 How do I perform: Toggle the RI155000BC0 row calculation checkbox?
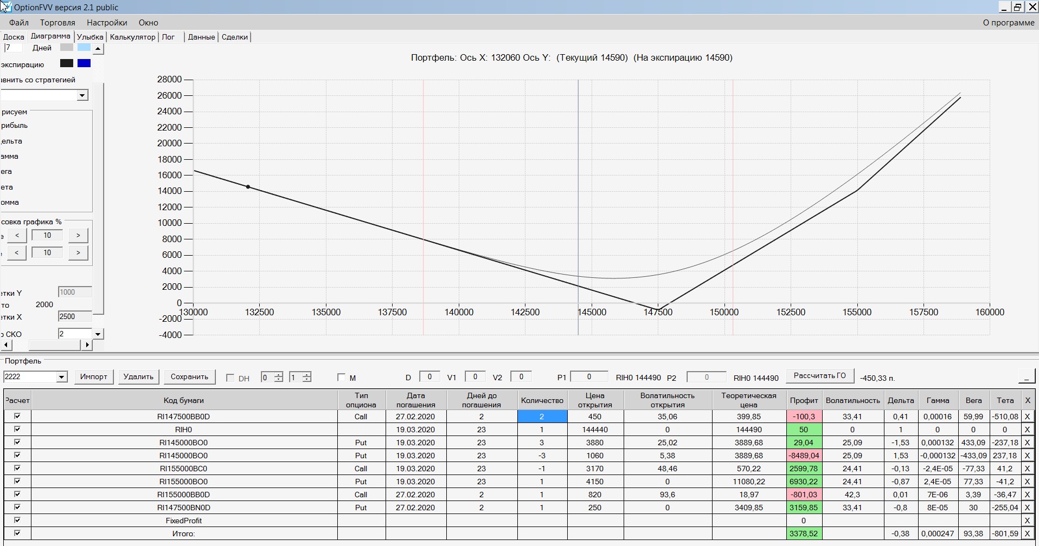(17, 468)
